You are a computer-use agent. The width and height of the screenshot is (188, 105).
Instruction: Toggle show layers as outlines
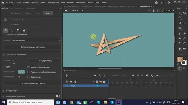pos(97,82)
